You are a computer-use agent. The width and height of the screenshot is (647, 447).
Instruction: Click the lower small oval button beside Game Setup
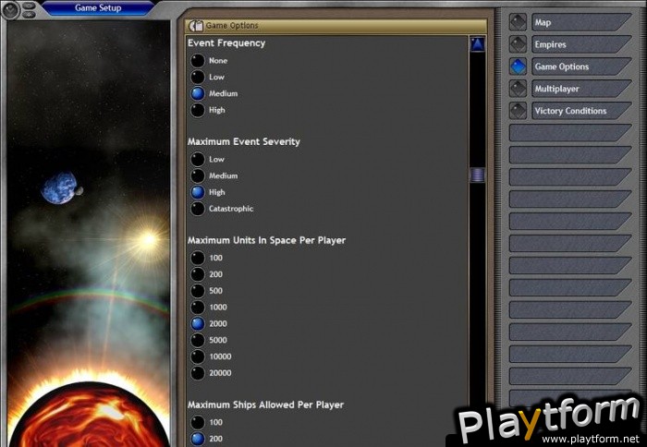point(29,15)
